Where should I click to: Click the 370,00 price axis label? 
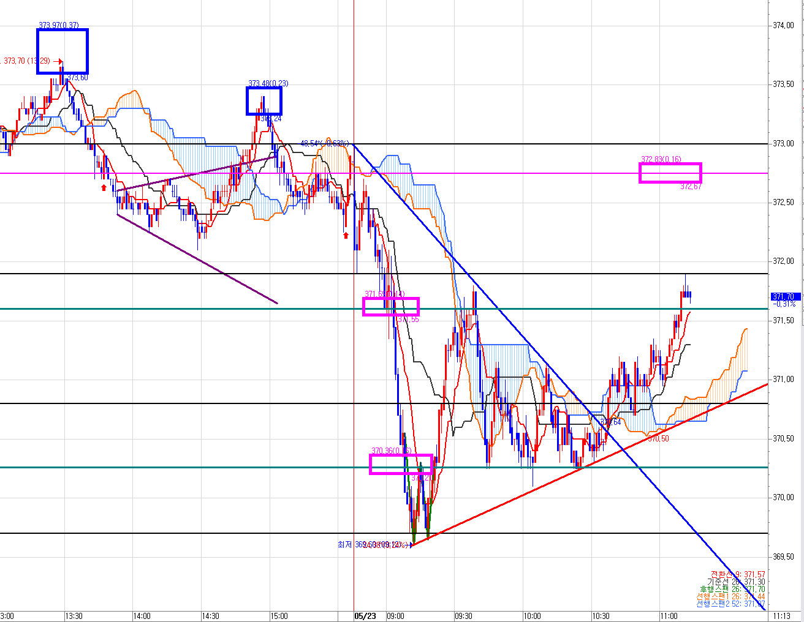(x=784, y=497)
